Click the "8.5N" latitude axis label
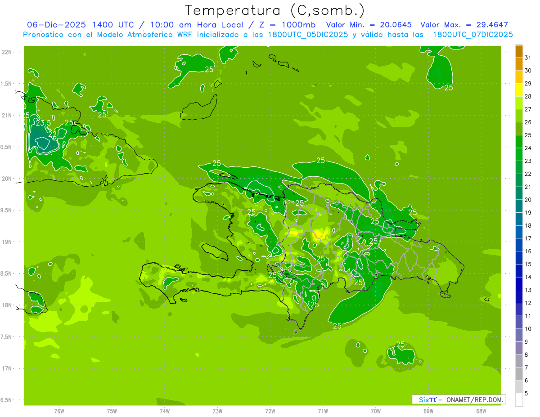This screenshot has height=417, width=540. point(7,274)
